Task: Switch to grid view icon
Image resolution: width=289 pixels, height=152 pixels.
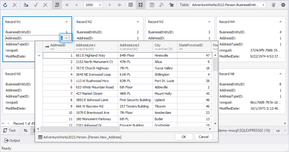Action: click(x=131, y=5)
